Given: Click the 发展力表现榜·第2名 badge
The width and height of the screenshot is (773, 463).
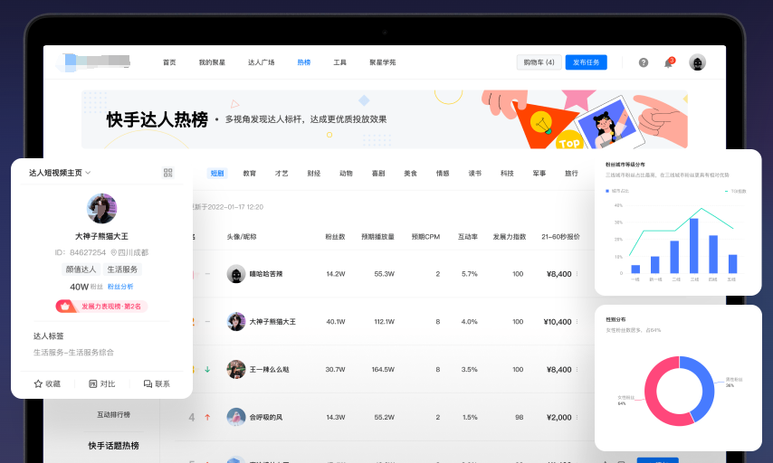Looking at the screenshot, I should (101, 307).
